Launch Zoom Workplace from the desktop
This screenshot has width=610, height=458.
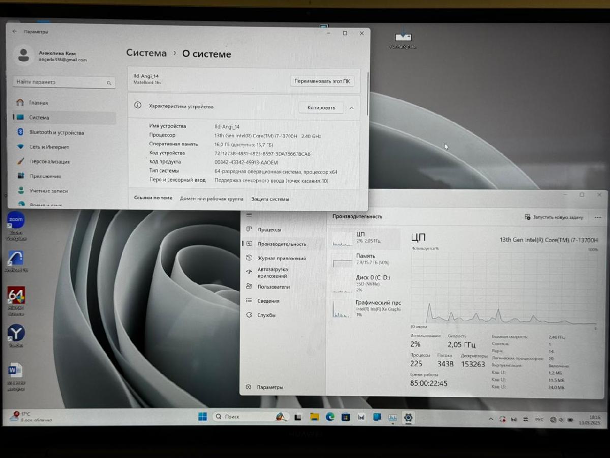tap(15, 220)
